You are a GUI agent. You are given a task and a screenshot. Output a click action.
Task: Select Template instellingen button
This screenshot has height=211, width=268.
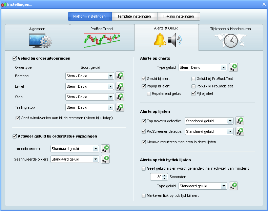[134, 16]
